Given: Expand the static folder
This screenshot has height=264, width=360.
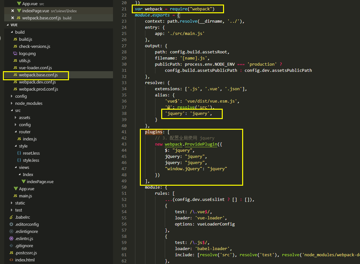Looking at the screenshot, I should pos(12,203).
